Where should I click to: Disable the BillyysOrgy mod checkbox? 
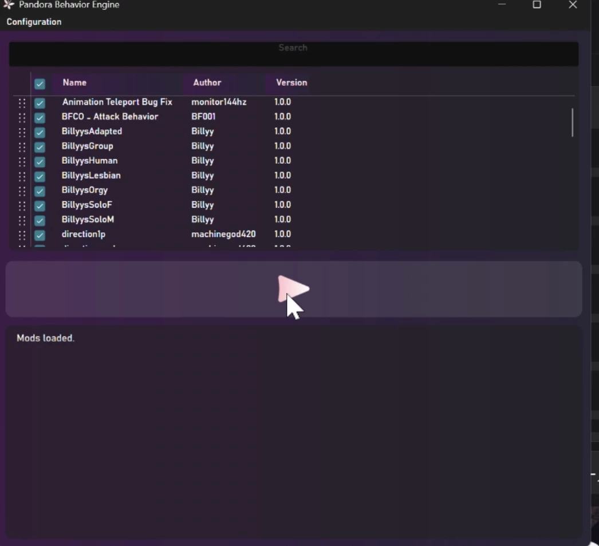coord(40,191)
